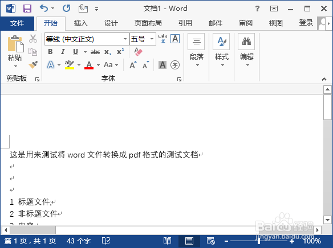Switch to the 审阅 tab

tap(246, 23)
